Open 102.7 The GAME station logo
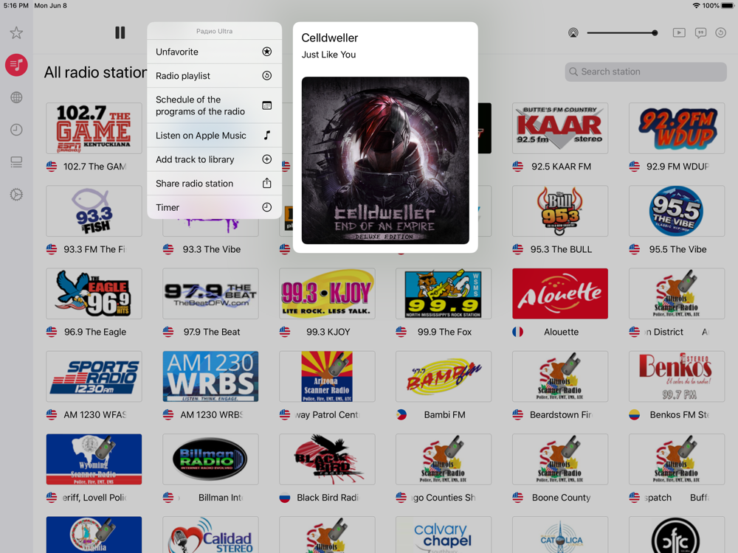The image size is (738, 553). click(x=94, y=128)
